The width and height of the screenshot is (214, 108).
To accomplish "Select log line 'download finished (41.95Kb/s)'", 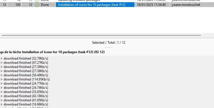I will tap(24, 100).
